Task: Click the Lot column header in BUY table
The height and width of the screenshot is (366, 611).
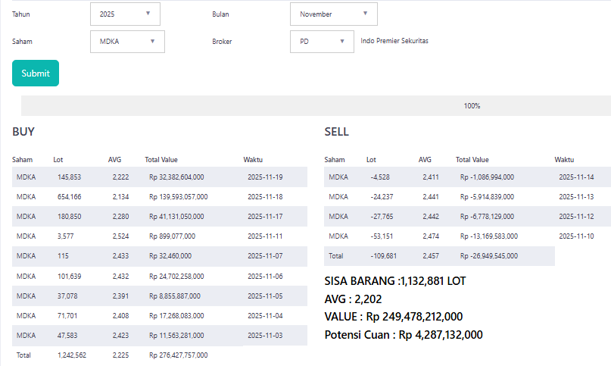Action: tap(58, 160)
